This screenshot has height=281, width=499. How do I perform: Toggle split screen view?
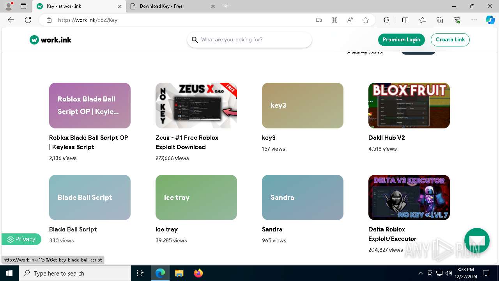pos(405,20)
